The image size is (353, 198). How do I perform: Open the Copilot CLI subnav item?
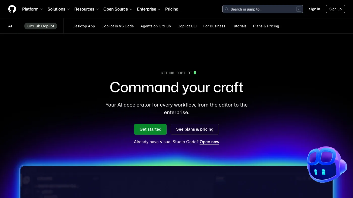187,26
